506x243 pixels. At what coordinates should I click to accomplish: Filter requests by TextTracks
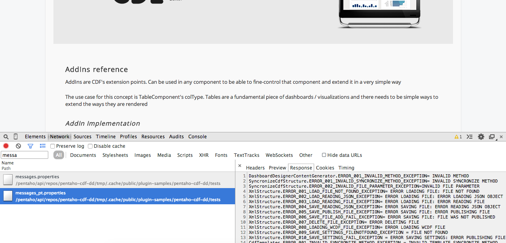click(246, 155)
